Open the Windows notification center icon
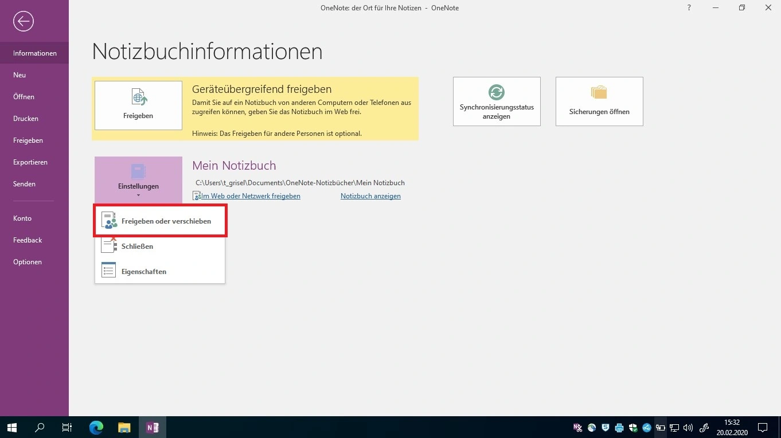This screenshot has height=438, width=781. pyautogui.click(x=762, y=427)
